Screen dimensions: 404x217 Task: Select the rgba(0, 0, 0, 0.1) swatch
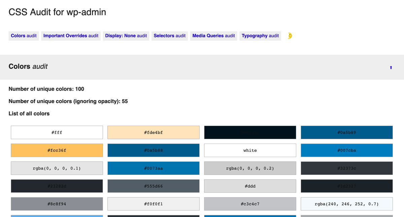57,168
